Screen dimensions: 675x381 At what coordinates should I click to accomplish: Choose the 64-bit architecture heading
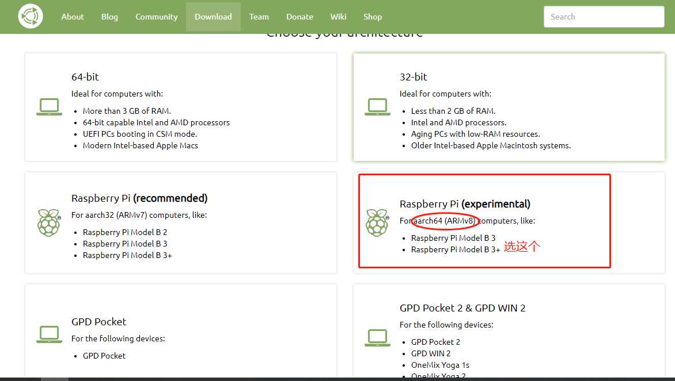[85, 77]
